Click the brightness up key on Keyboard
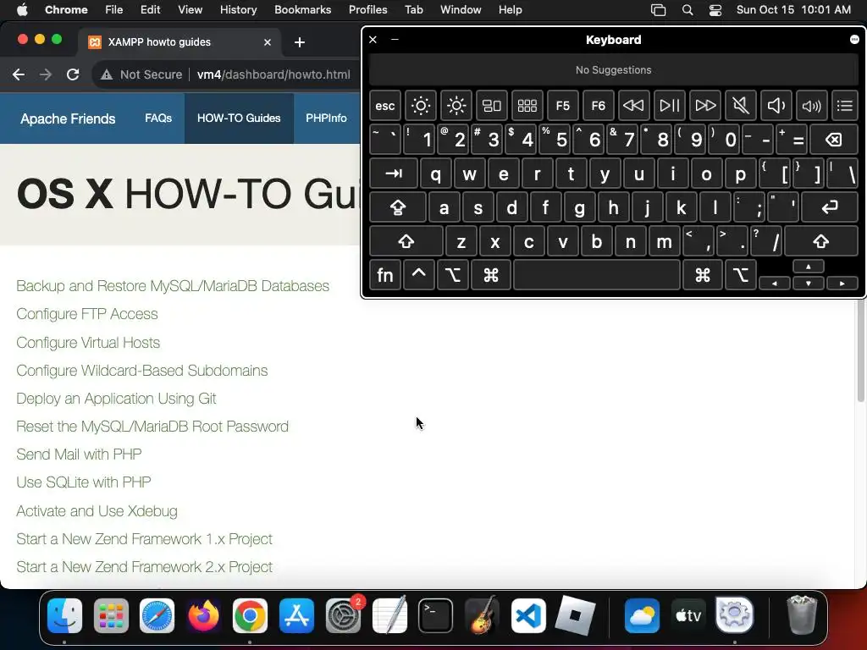Screen dimensions: 867x650 click(x=456, y=106)
